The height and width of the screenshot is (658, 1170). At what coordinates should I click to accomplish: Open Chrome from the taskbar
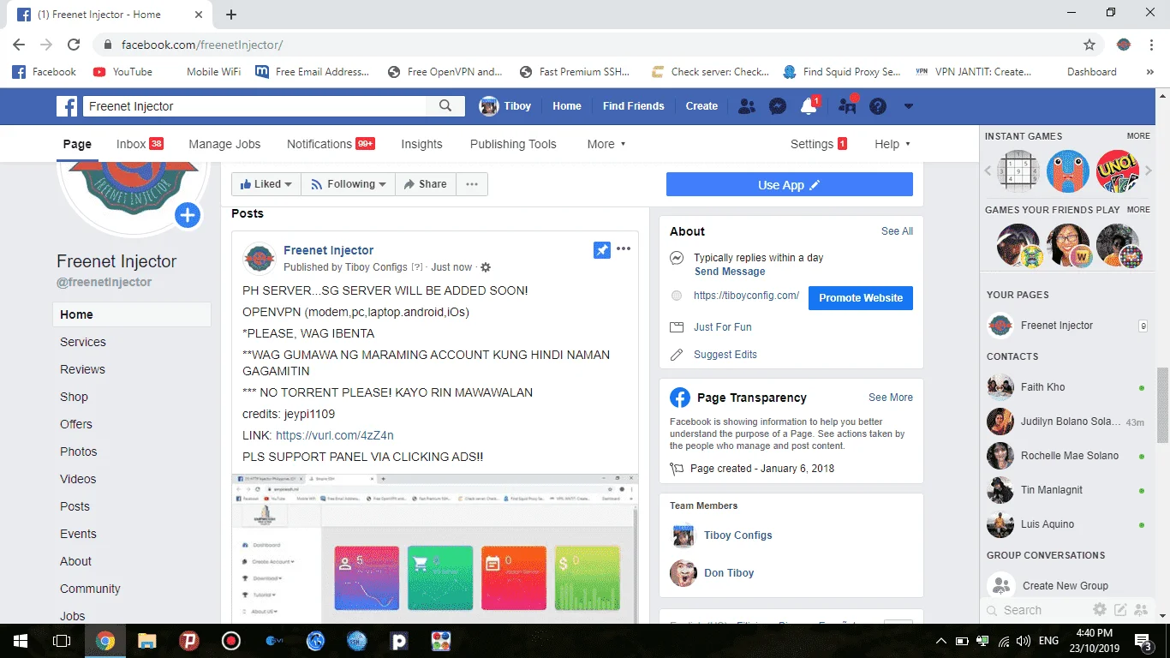click(105, 641)
